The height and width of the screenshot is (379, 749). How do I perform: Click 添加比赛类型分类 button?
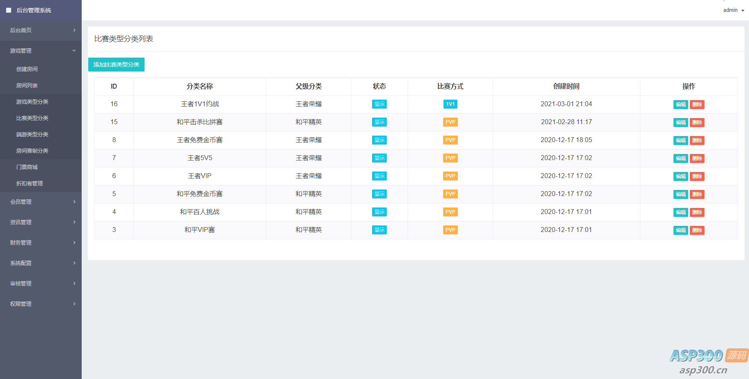116,65
